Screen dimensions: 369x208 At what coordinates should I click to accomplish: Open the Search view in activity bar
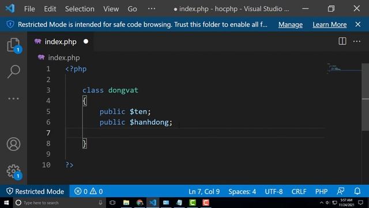(13, 72)
